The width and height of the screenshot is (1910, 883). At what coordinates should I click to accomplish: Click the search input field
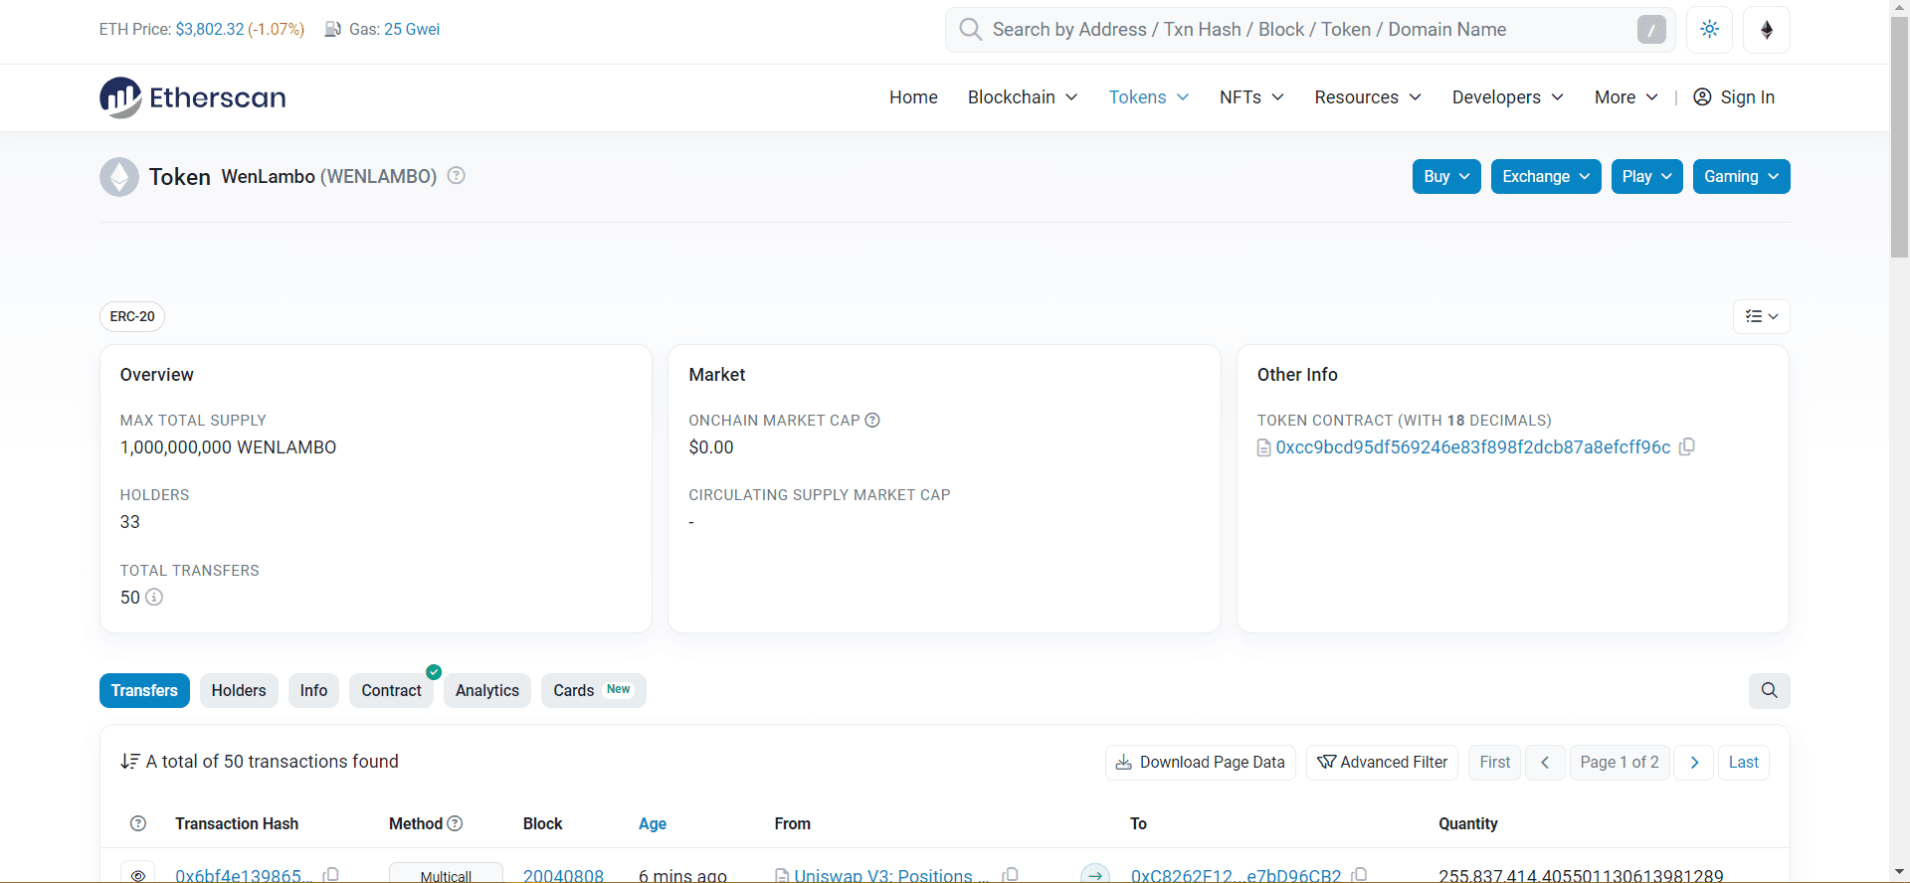coord(1308,30)
